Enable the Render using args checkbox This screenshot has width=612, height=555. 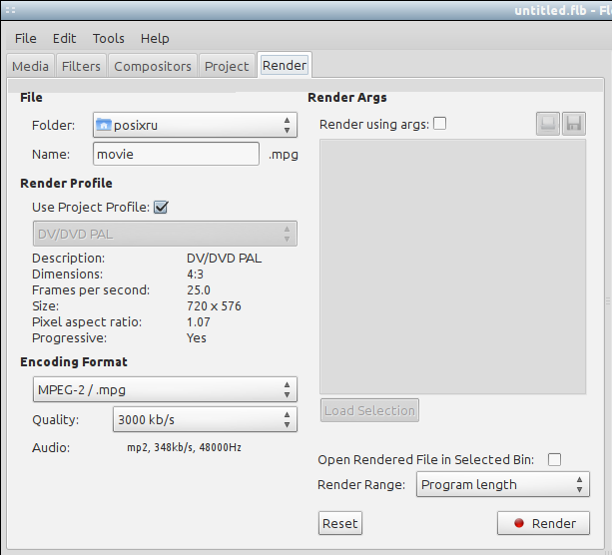pos(440,124)
